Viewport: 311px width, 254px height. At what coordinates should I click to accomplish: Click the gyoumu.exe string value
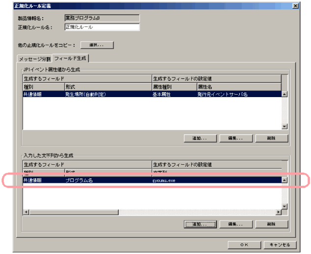pyautogui.click(x=164, y=180)
